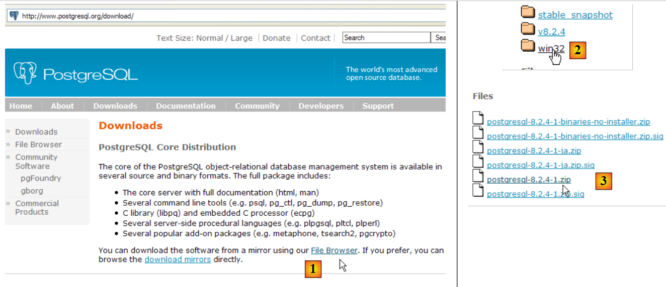The height and width of the screenshot is (287, 666).
Task: Open the Downloads tab in navigation bar
Action: 115,106
